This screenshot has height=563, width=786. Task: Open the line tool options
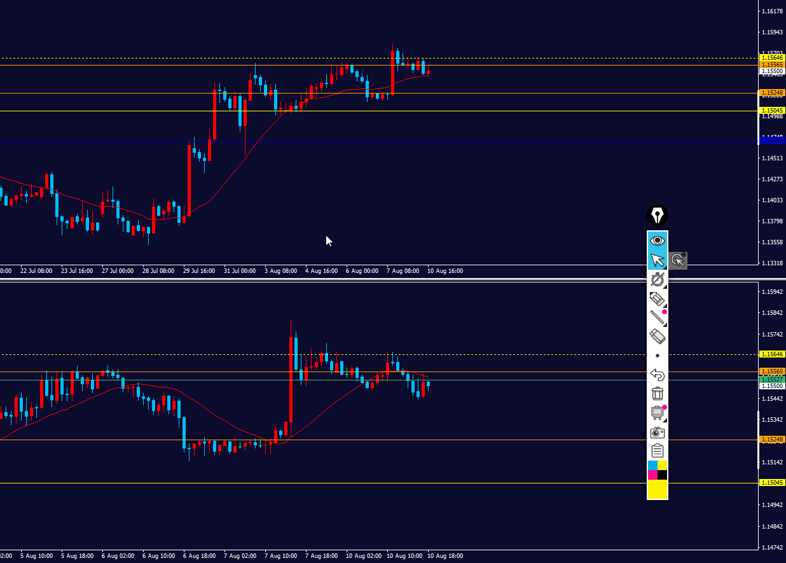(x=658, y=317)
